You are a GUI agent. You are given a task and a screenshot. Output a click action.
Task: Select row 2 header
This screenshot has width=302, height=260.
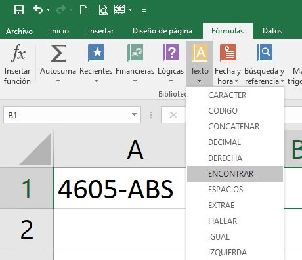[x=26, y=229]
